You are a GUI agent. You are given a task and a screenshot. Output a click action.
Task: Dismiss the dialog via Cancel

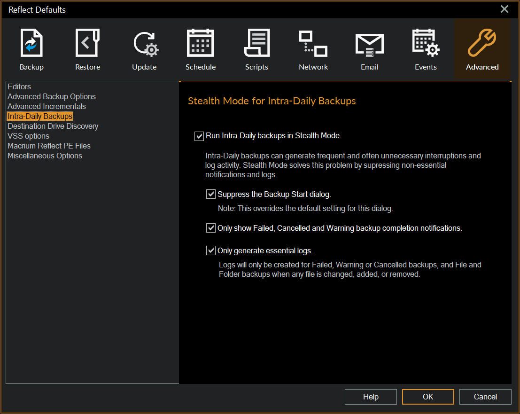(485, 397)
